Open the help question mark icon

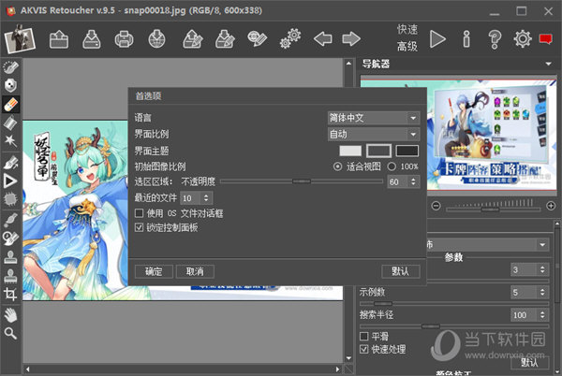(495, 39)
